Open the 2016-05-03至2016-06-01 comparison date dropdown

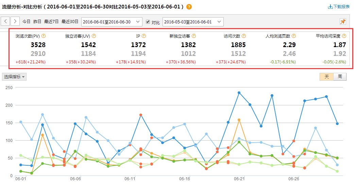pos(193,22)
